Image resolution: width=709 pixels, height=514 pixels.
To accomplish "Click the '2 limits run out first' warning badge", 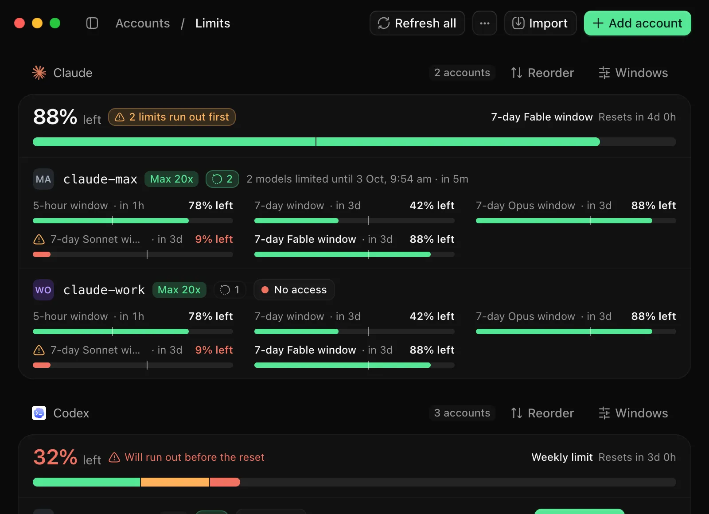I will (x=172, y=117).
